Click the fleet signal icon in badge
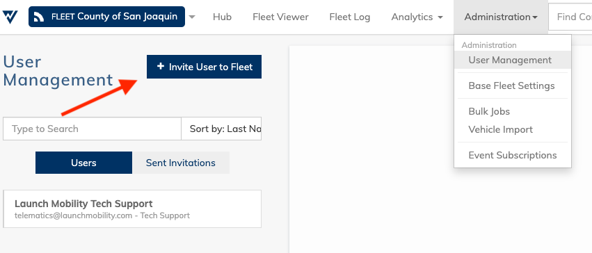This screenshot has height=253, width=592. 39,17
